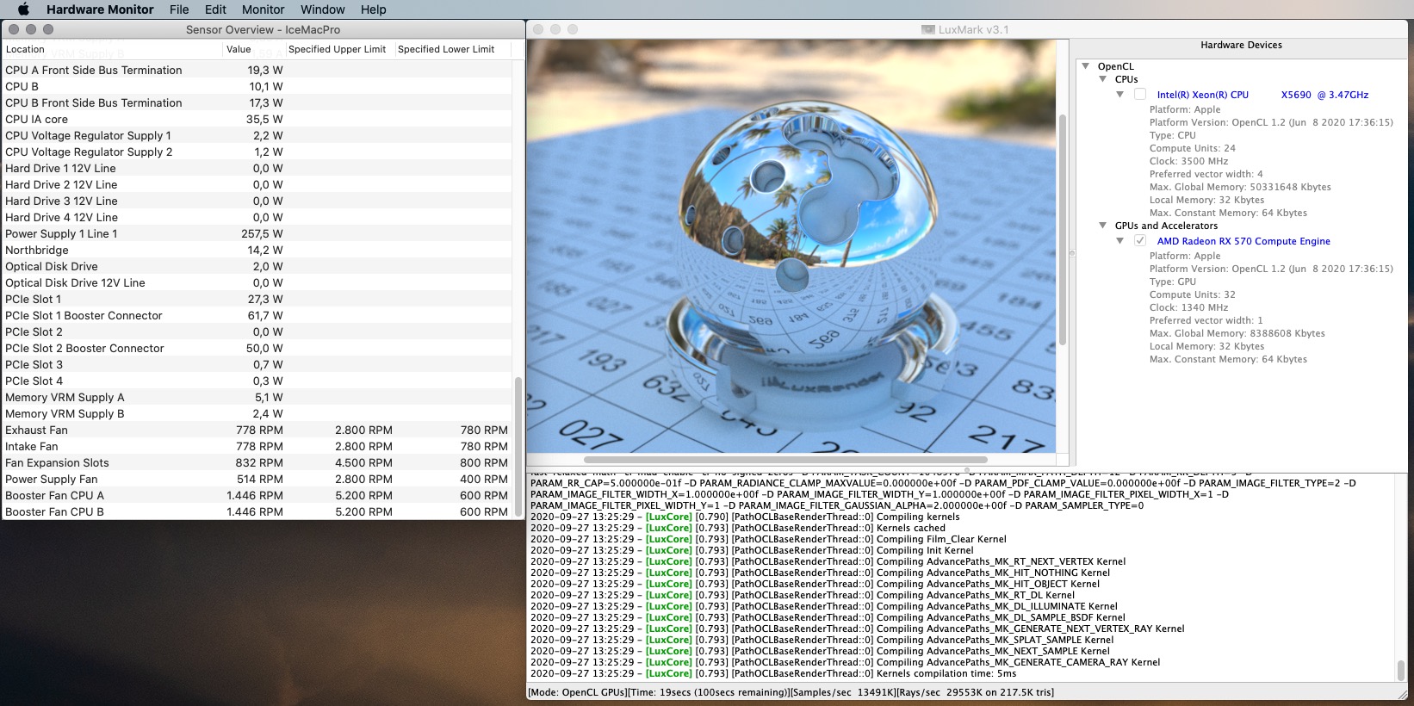Select the Power Supply Fan row

(x=258, y=479)
